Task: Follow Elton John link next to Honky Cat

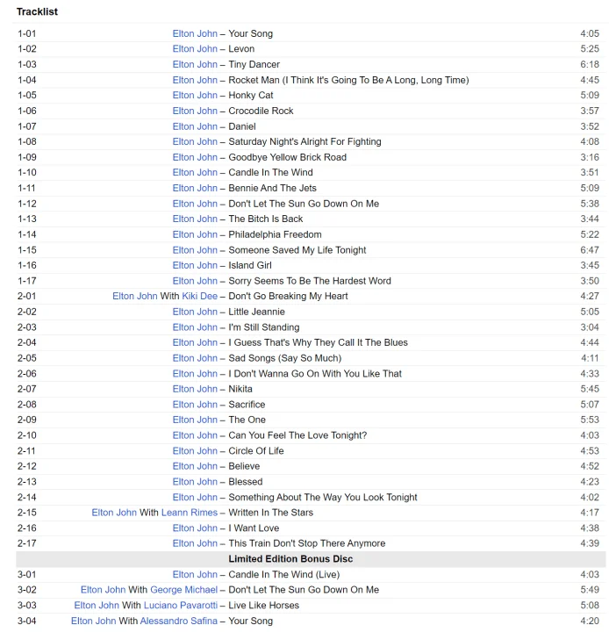Action: (x=195, y=95)
